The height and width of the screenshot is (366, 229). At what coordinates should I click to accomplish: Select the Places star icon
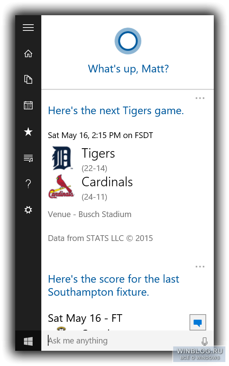click(x=28, y=132)
